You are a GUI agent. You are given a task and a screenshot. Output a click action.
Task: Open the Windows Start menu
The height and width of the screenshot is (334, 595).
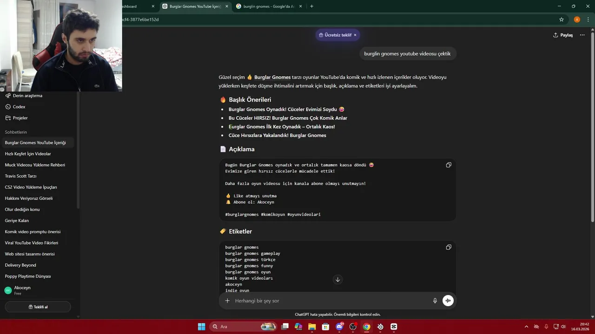click(x=201, y=327)
